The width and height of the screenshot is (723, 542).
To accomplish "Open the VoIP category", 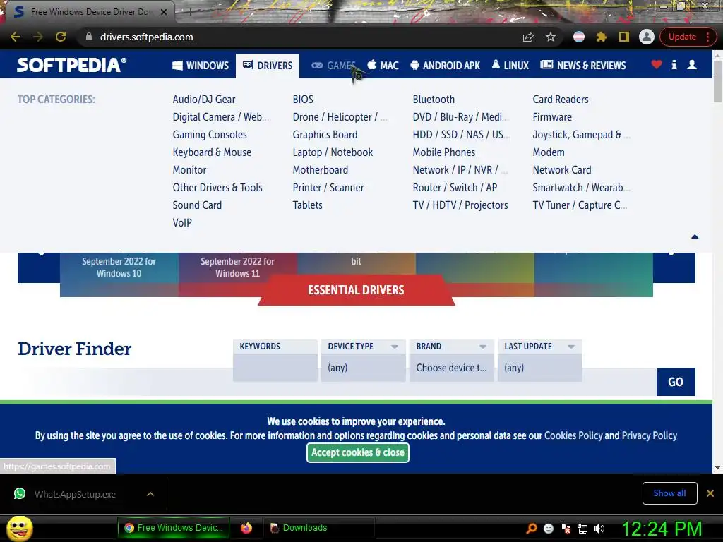I will 182,222.
